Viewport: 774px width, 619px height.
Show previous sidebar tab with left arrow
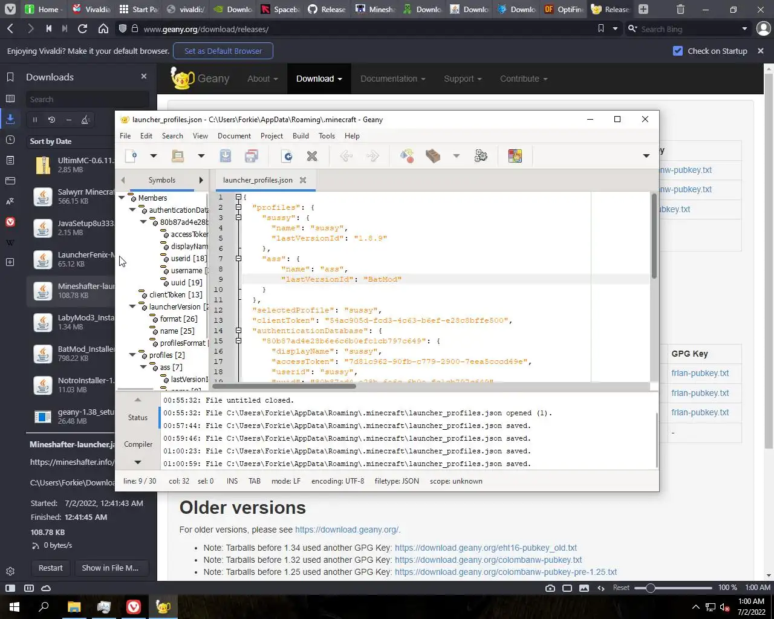coord(123,180)
